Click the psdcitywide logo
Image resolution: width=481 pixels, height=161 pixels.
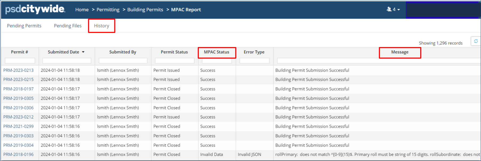(35, 9)
